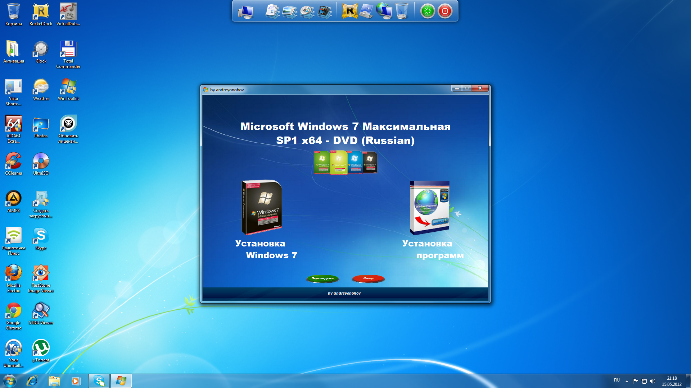Open RocketDock settings from the dock
This screenshot has height=388, width=691.
[x=350, y=11]
